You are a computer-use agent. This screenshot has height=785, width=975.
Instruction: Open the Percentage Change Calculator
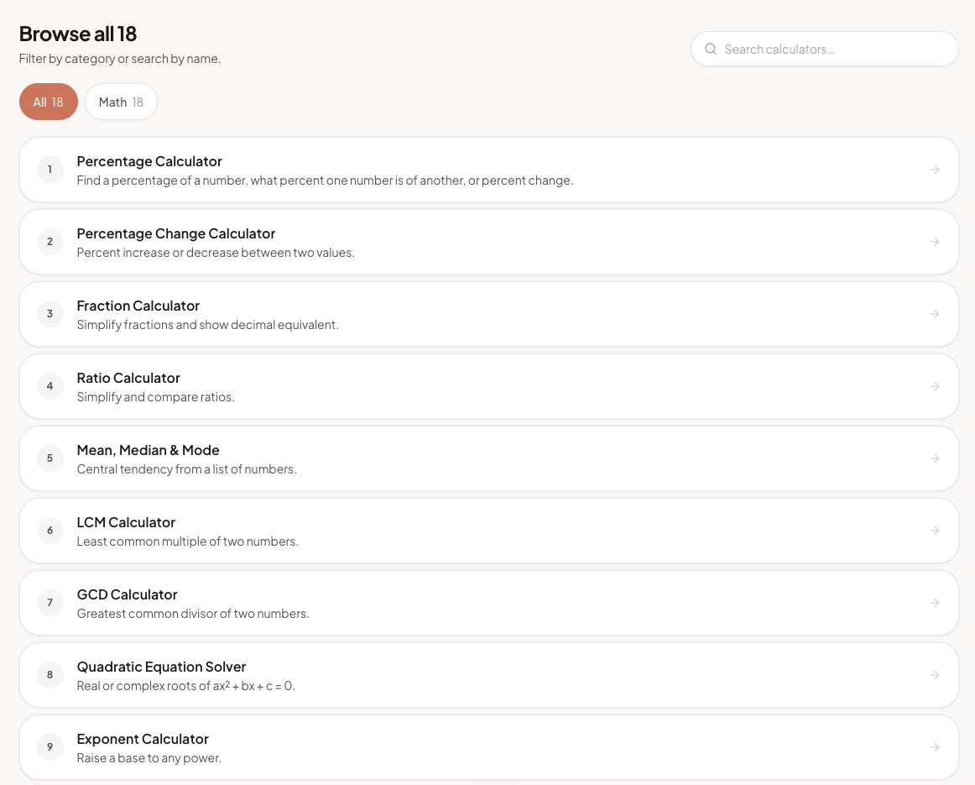coord(488,242)
